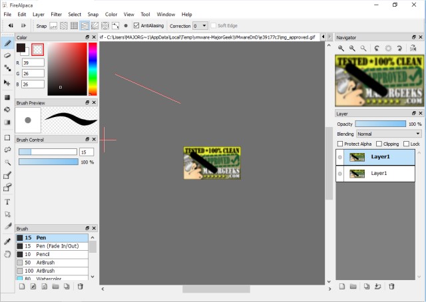Screen dimensions: 426x302
Task: Select the Select Pen tool
Action: point(7,176)
